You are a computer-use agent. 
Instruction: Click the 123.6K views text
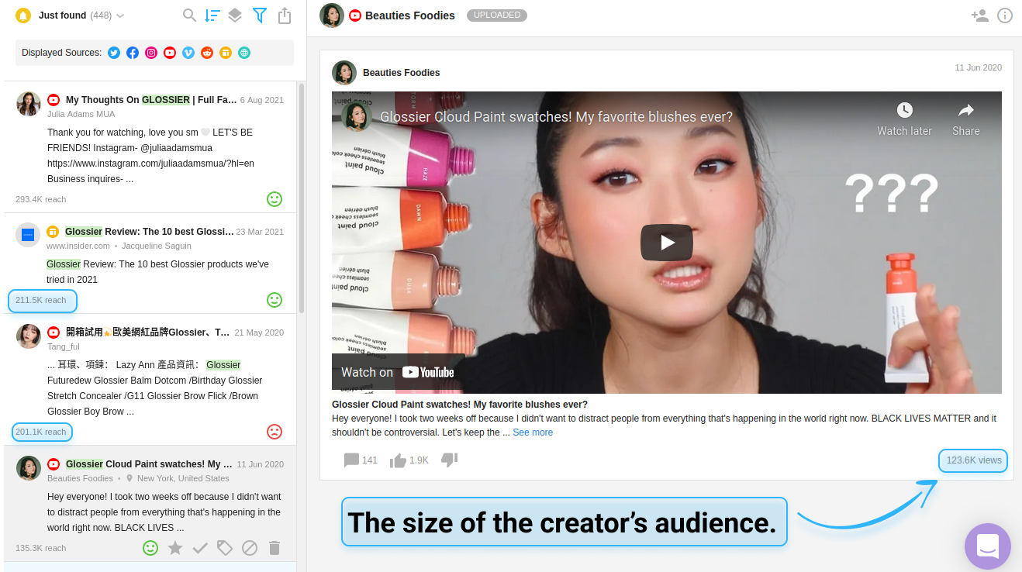click(x=973, y=460)
